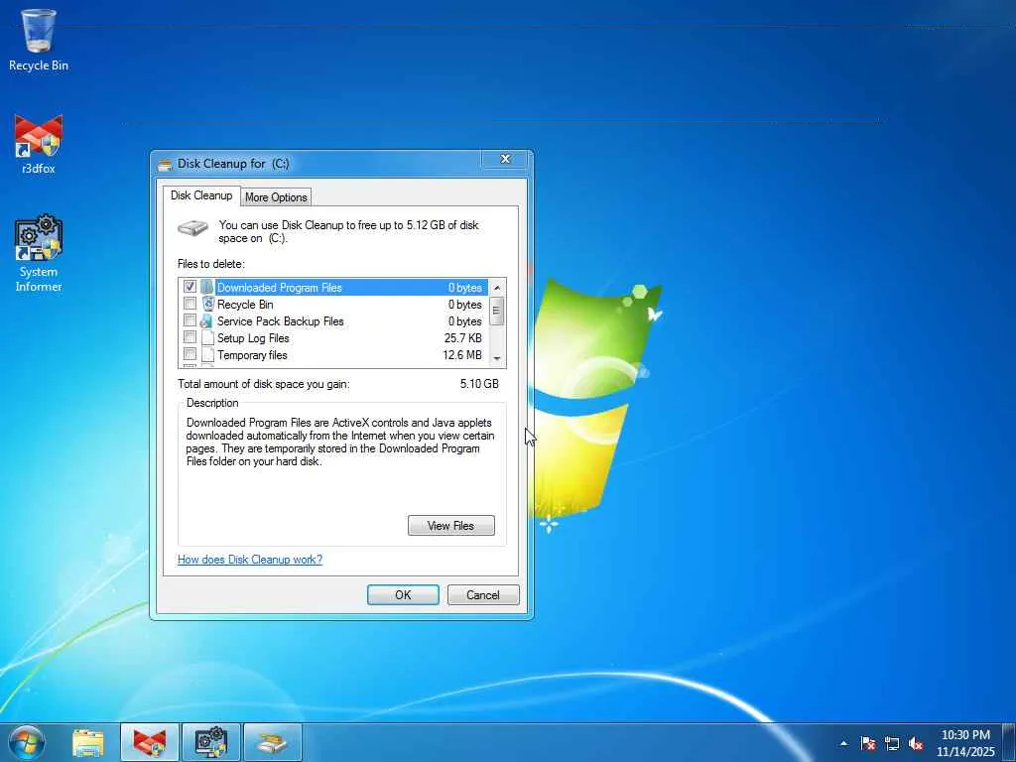Select the System Informer desktop shortcut
The width and height of the screenshot is (1016, 762).
pos(39,253)
